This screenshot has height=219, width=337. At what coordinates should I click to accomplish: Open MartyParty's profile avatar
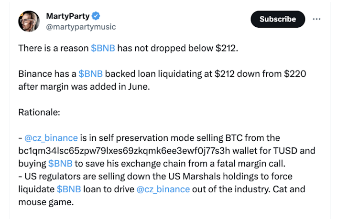[29, 21]
